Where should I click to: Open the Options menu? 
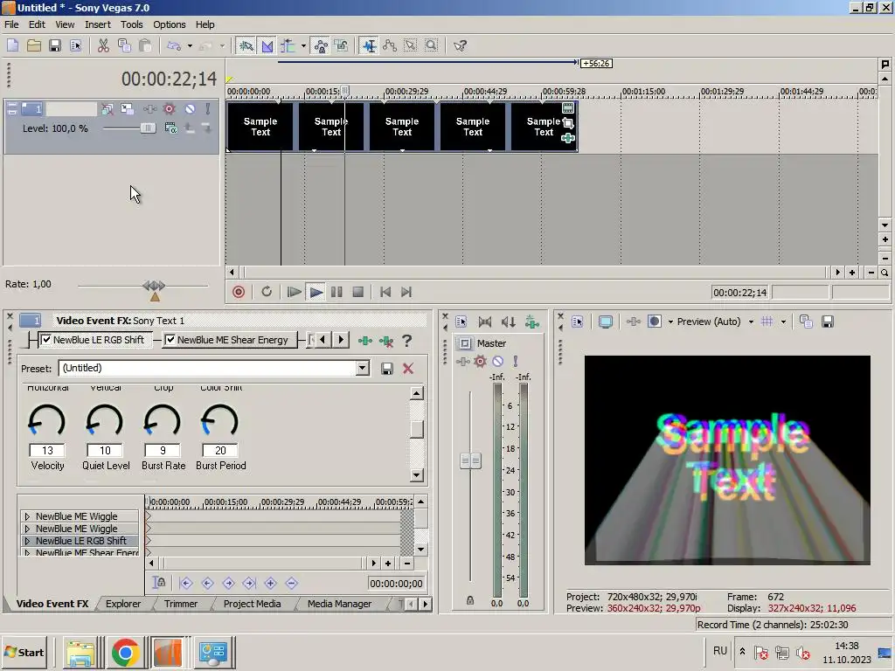click(169, 24)
